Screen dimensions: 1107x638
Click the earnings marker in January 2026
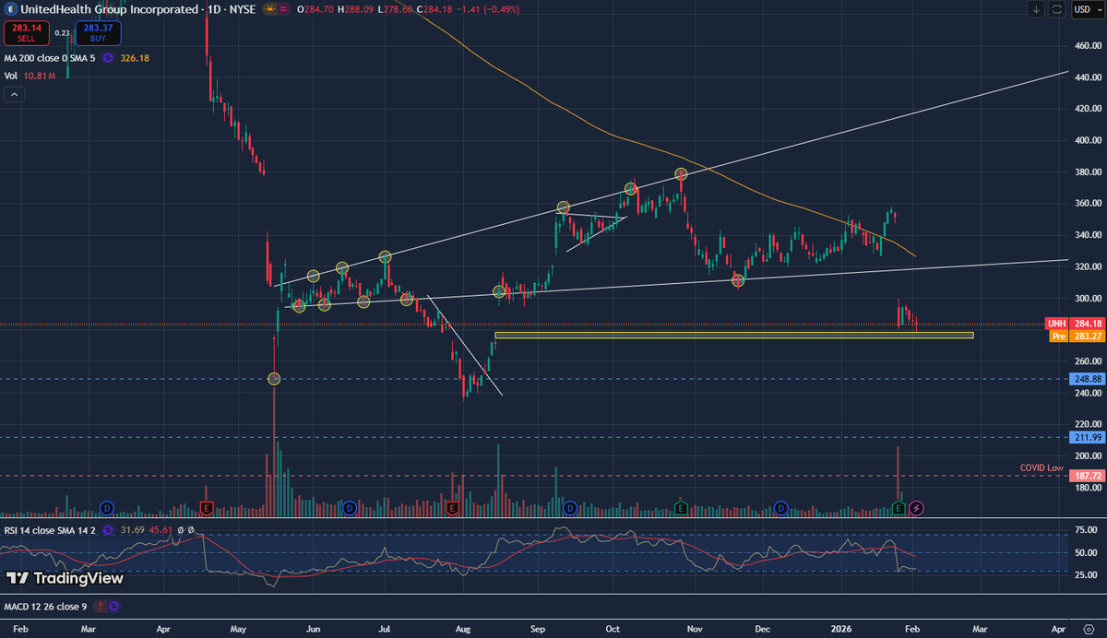(899, 508)
